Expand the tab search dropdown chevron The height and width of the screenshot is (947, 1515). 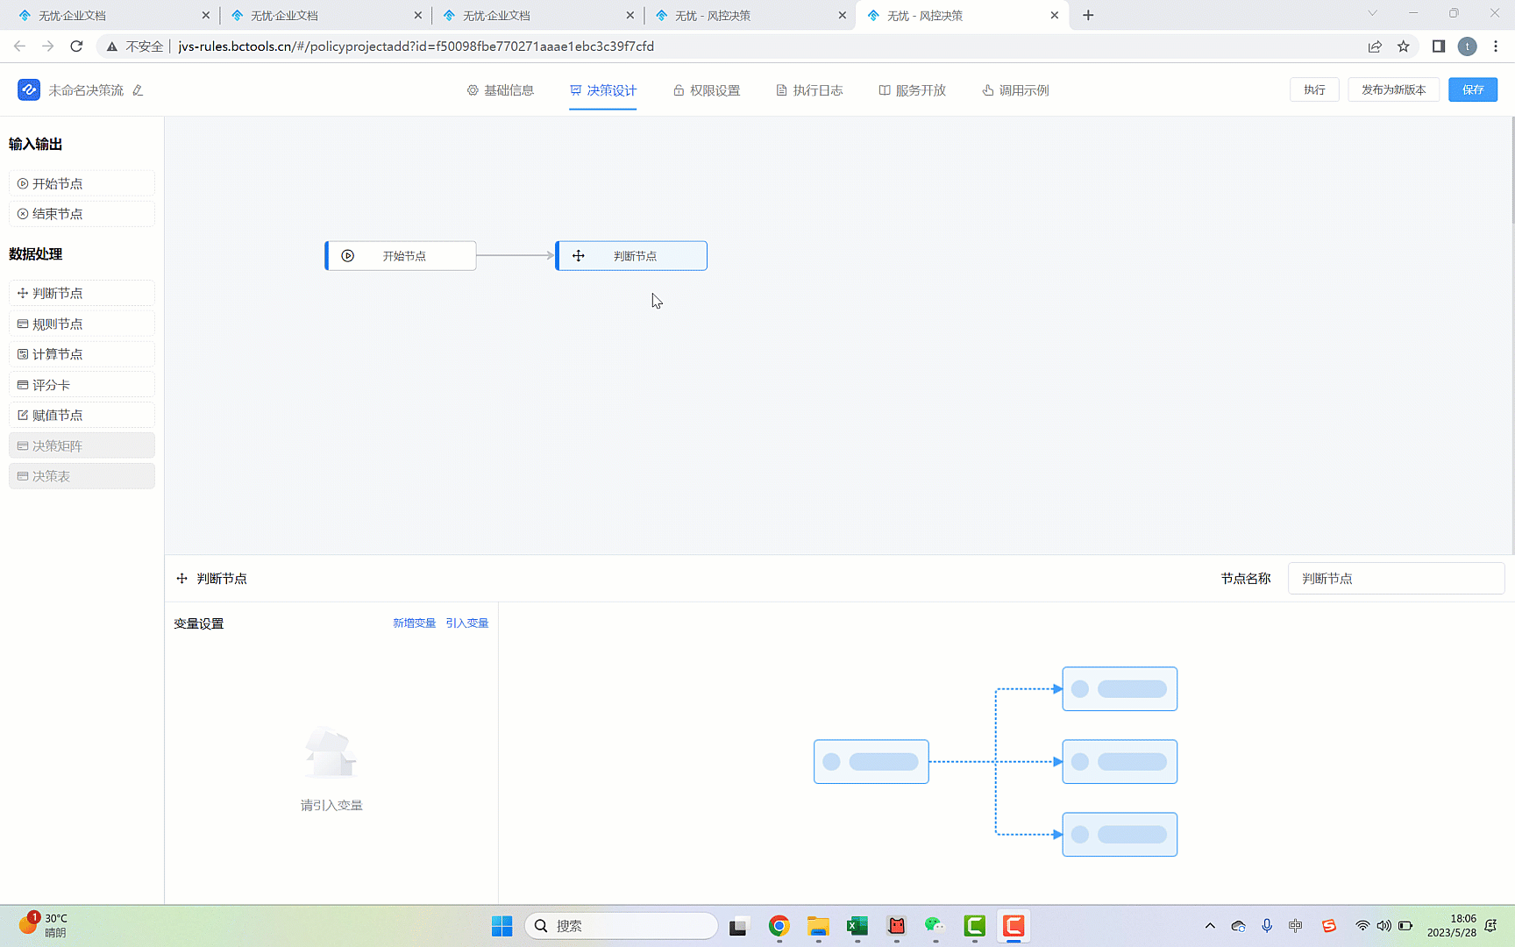tap(1373, 13)
